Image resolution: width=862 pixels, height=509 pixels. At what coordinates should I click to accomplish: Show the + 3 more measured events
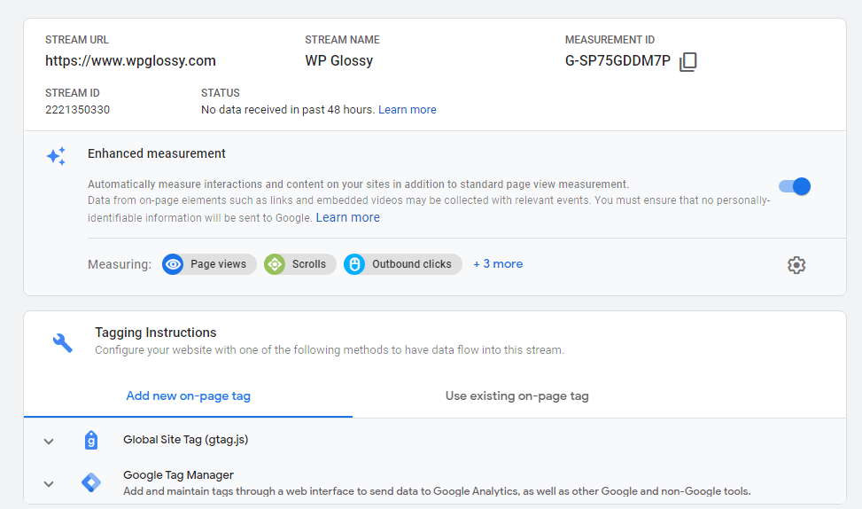coord(498,264)
